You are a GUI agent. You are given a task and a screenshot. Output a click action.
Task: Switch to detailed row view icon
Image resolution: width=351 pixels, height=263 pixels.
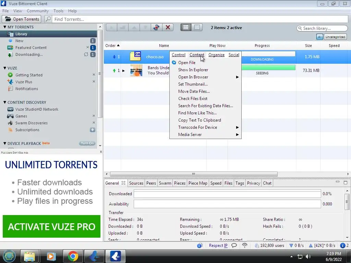pyautogui.click(x=186, y=27)
